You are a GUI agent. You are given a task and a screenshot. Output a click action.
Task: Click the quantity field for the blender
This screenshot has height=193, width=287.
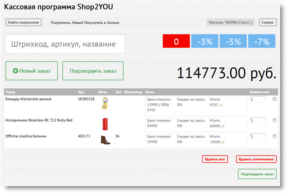point(258,100)
